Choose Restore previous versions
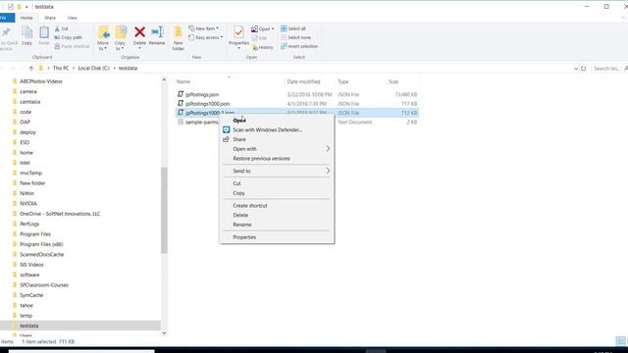Screen dimensions: 628x353 (277, 159)
